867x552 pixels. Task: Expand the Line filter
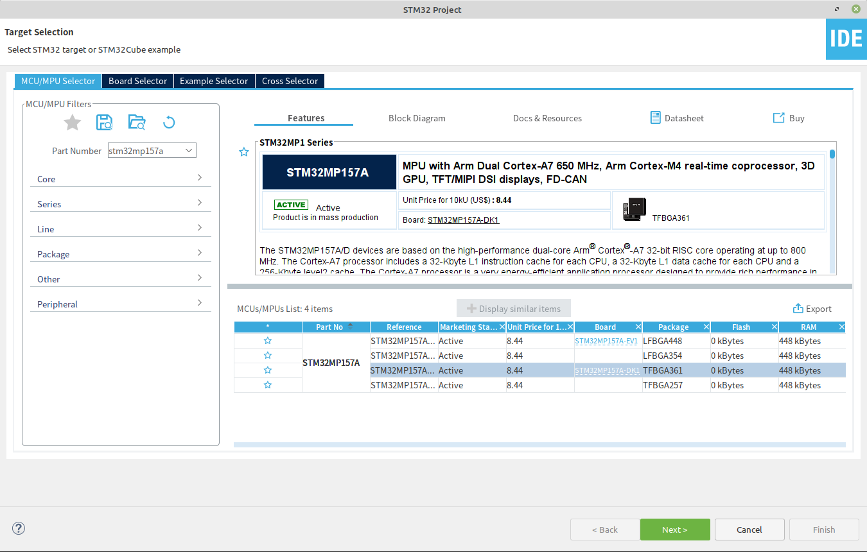(120, 229)
